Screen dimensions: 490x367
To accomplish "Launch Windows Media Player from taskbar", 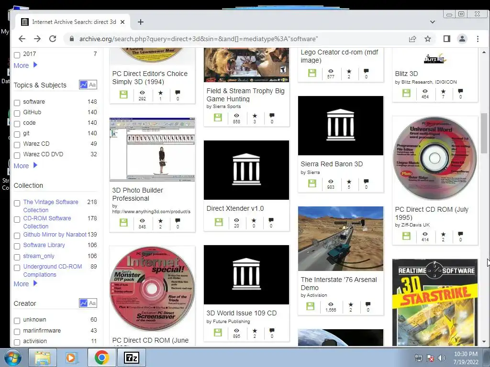I will point(72,357).
